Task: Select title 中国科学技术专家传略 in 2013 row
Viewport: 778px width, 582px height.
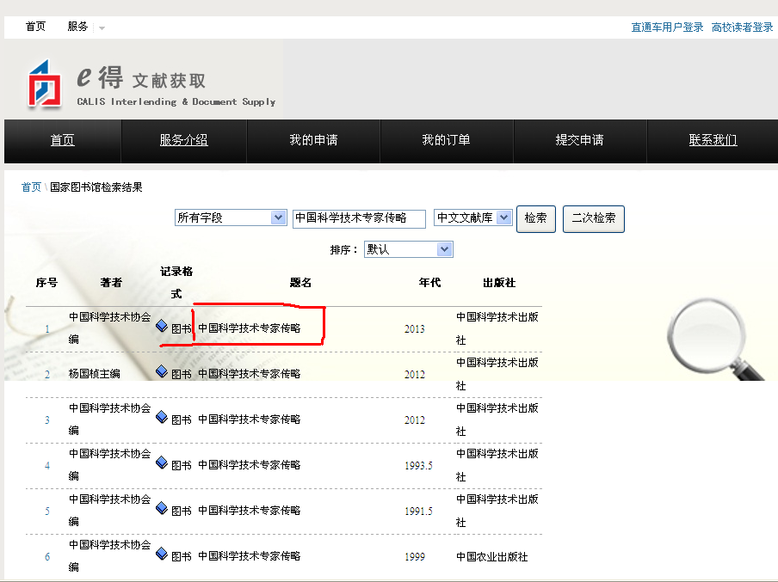Action: [249, 328]
